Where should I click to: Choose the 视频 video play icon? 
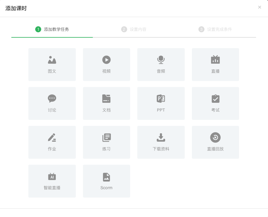106,60
